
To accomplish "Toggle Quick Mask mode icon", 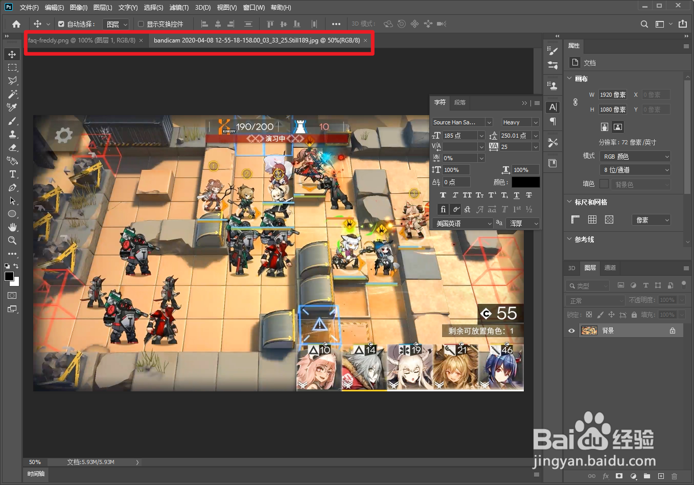I will 12,296.
